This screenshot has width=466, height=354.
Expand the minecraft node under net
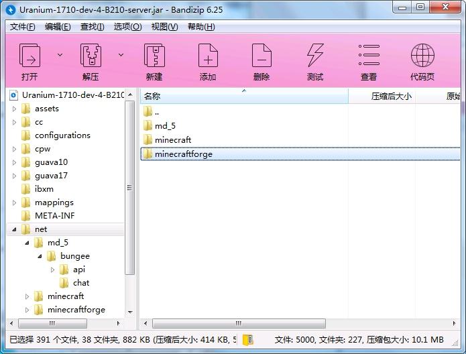(27, 296)
